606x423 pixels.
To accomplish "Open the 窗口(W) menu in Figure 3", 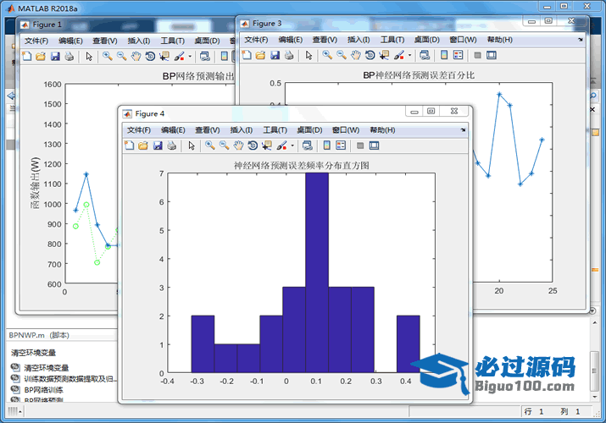I will click(x=462, y=40).
